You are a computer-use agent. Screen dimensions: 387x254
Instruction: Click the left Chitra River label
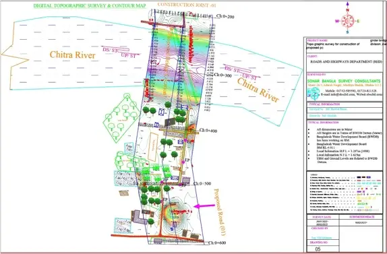[72, 55]
